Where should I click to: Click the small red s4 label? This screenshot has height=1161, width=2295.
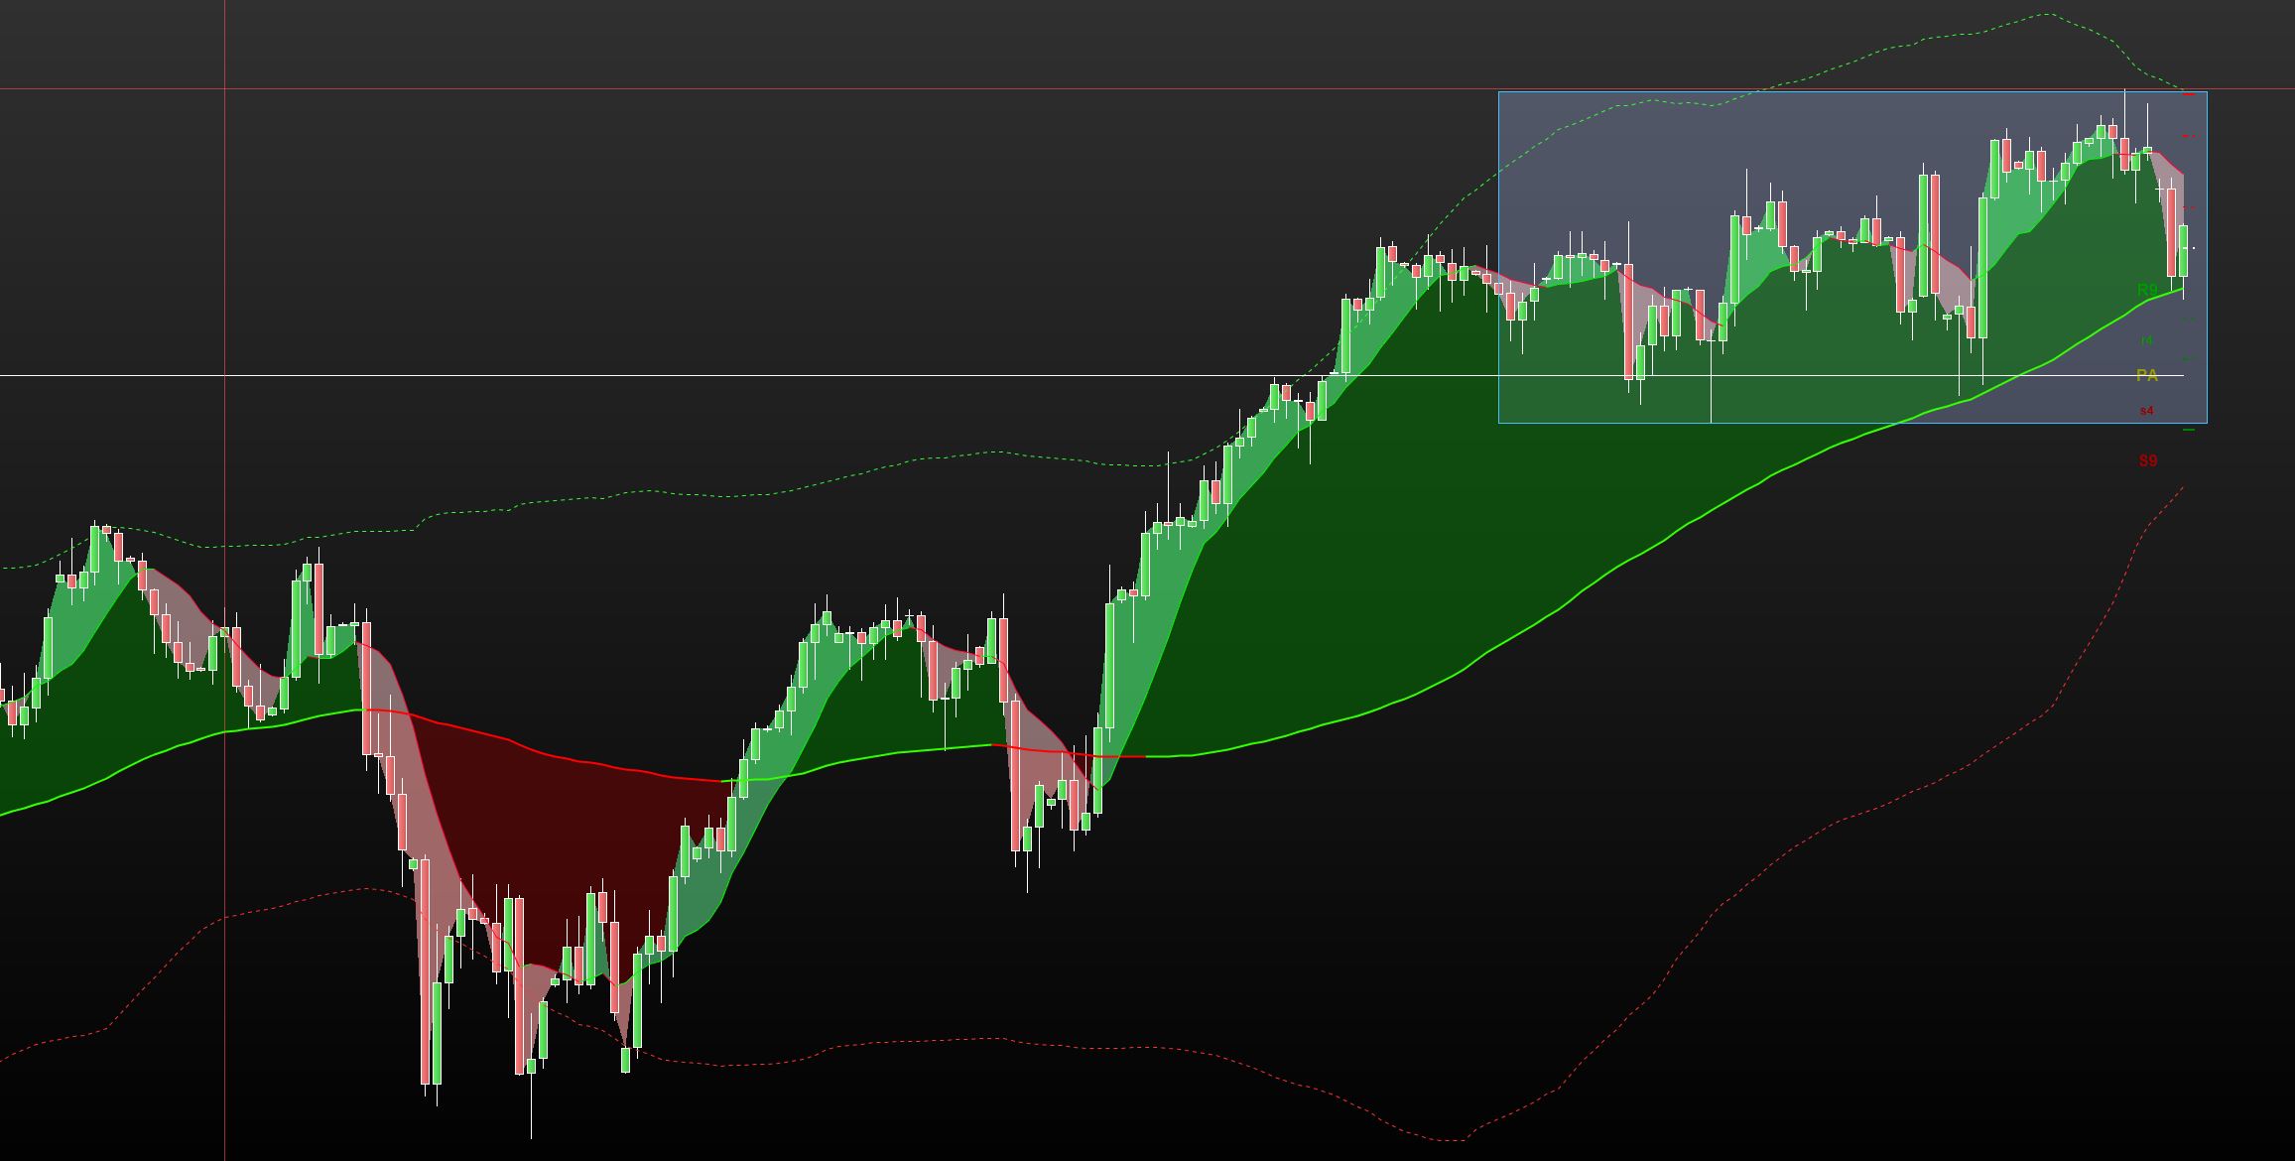[2147, 411]
